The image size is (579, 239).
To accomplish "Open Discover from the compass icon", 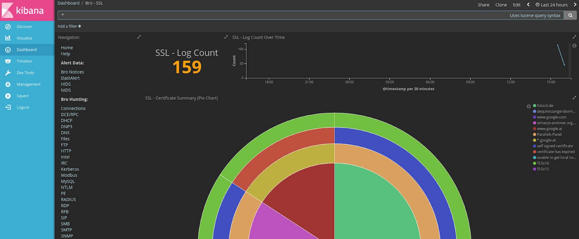I will (8, 27).
